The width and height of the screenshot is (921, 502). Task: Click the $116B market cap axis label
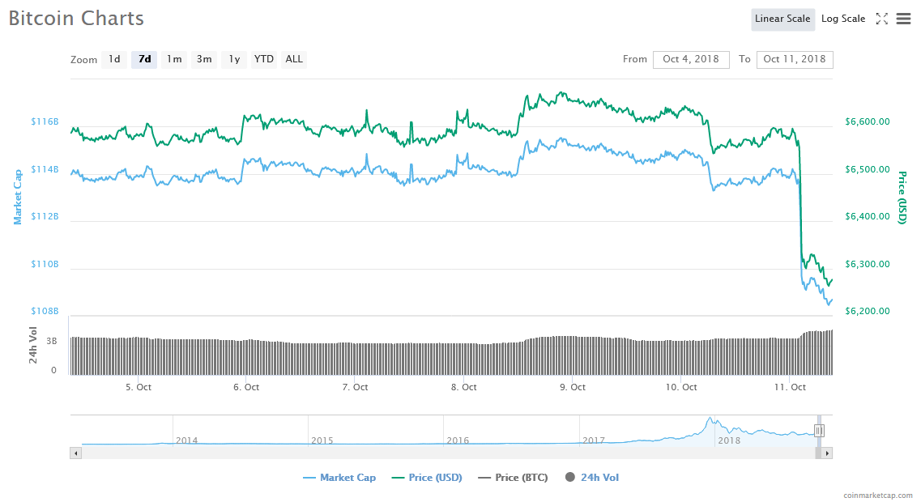(45, 121)
